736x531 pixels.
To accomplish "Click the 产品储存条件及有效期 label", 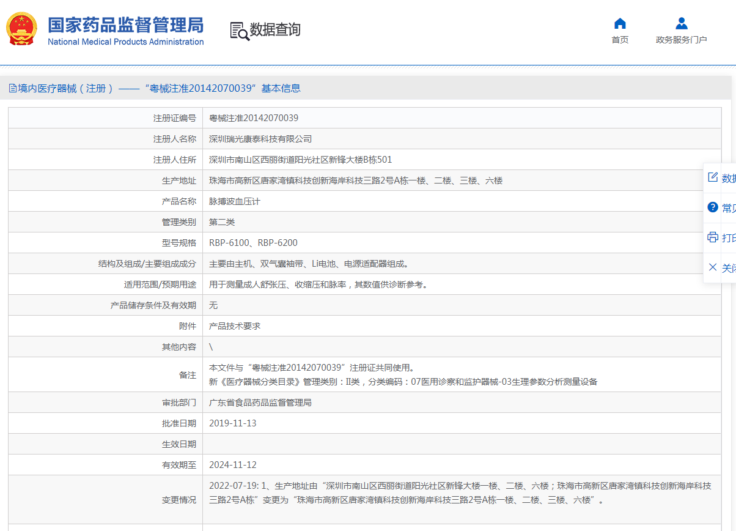I will (153, 305).
